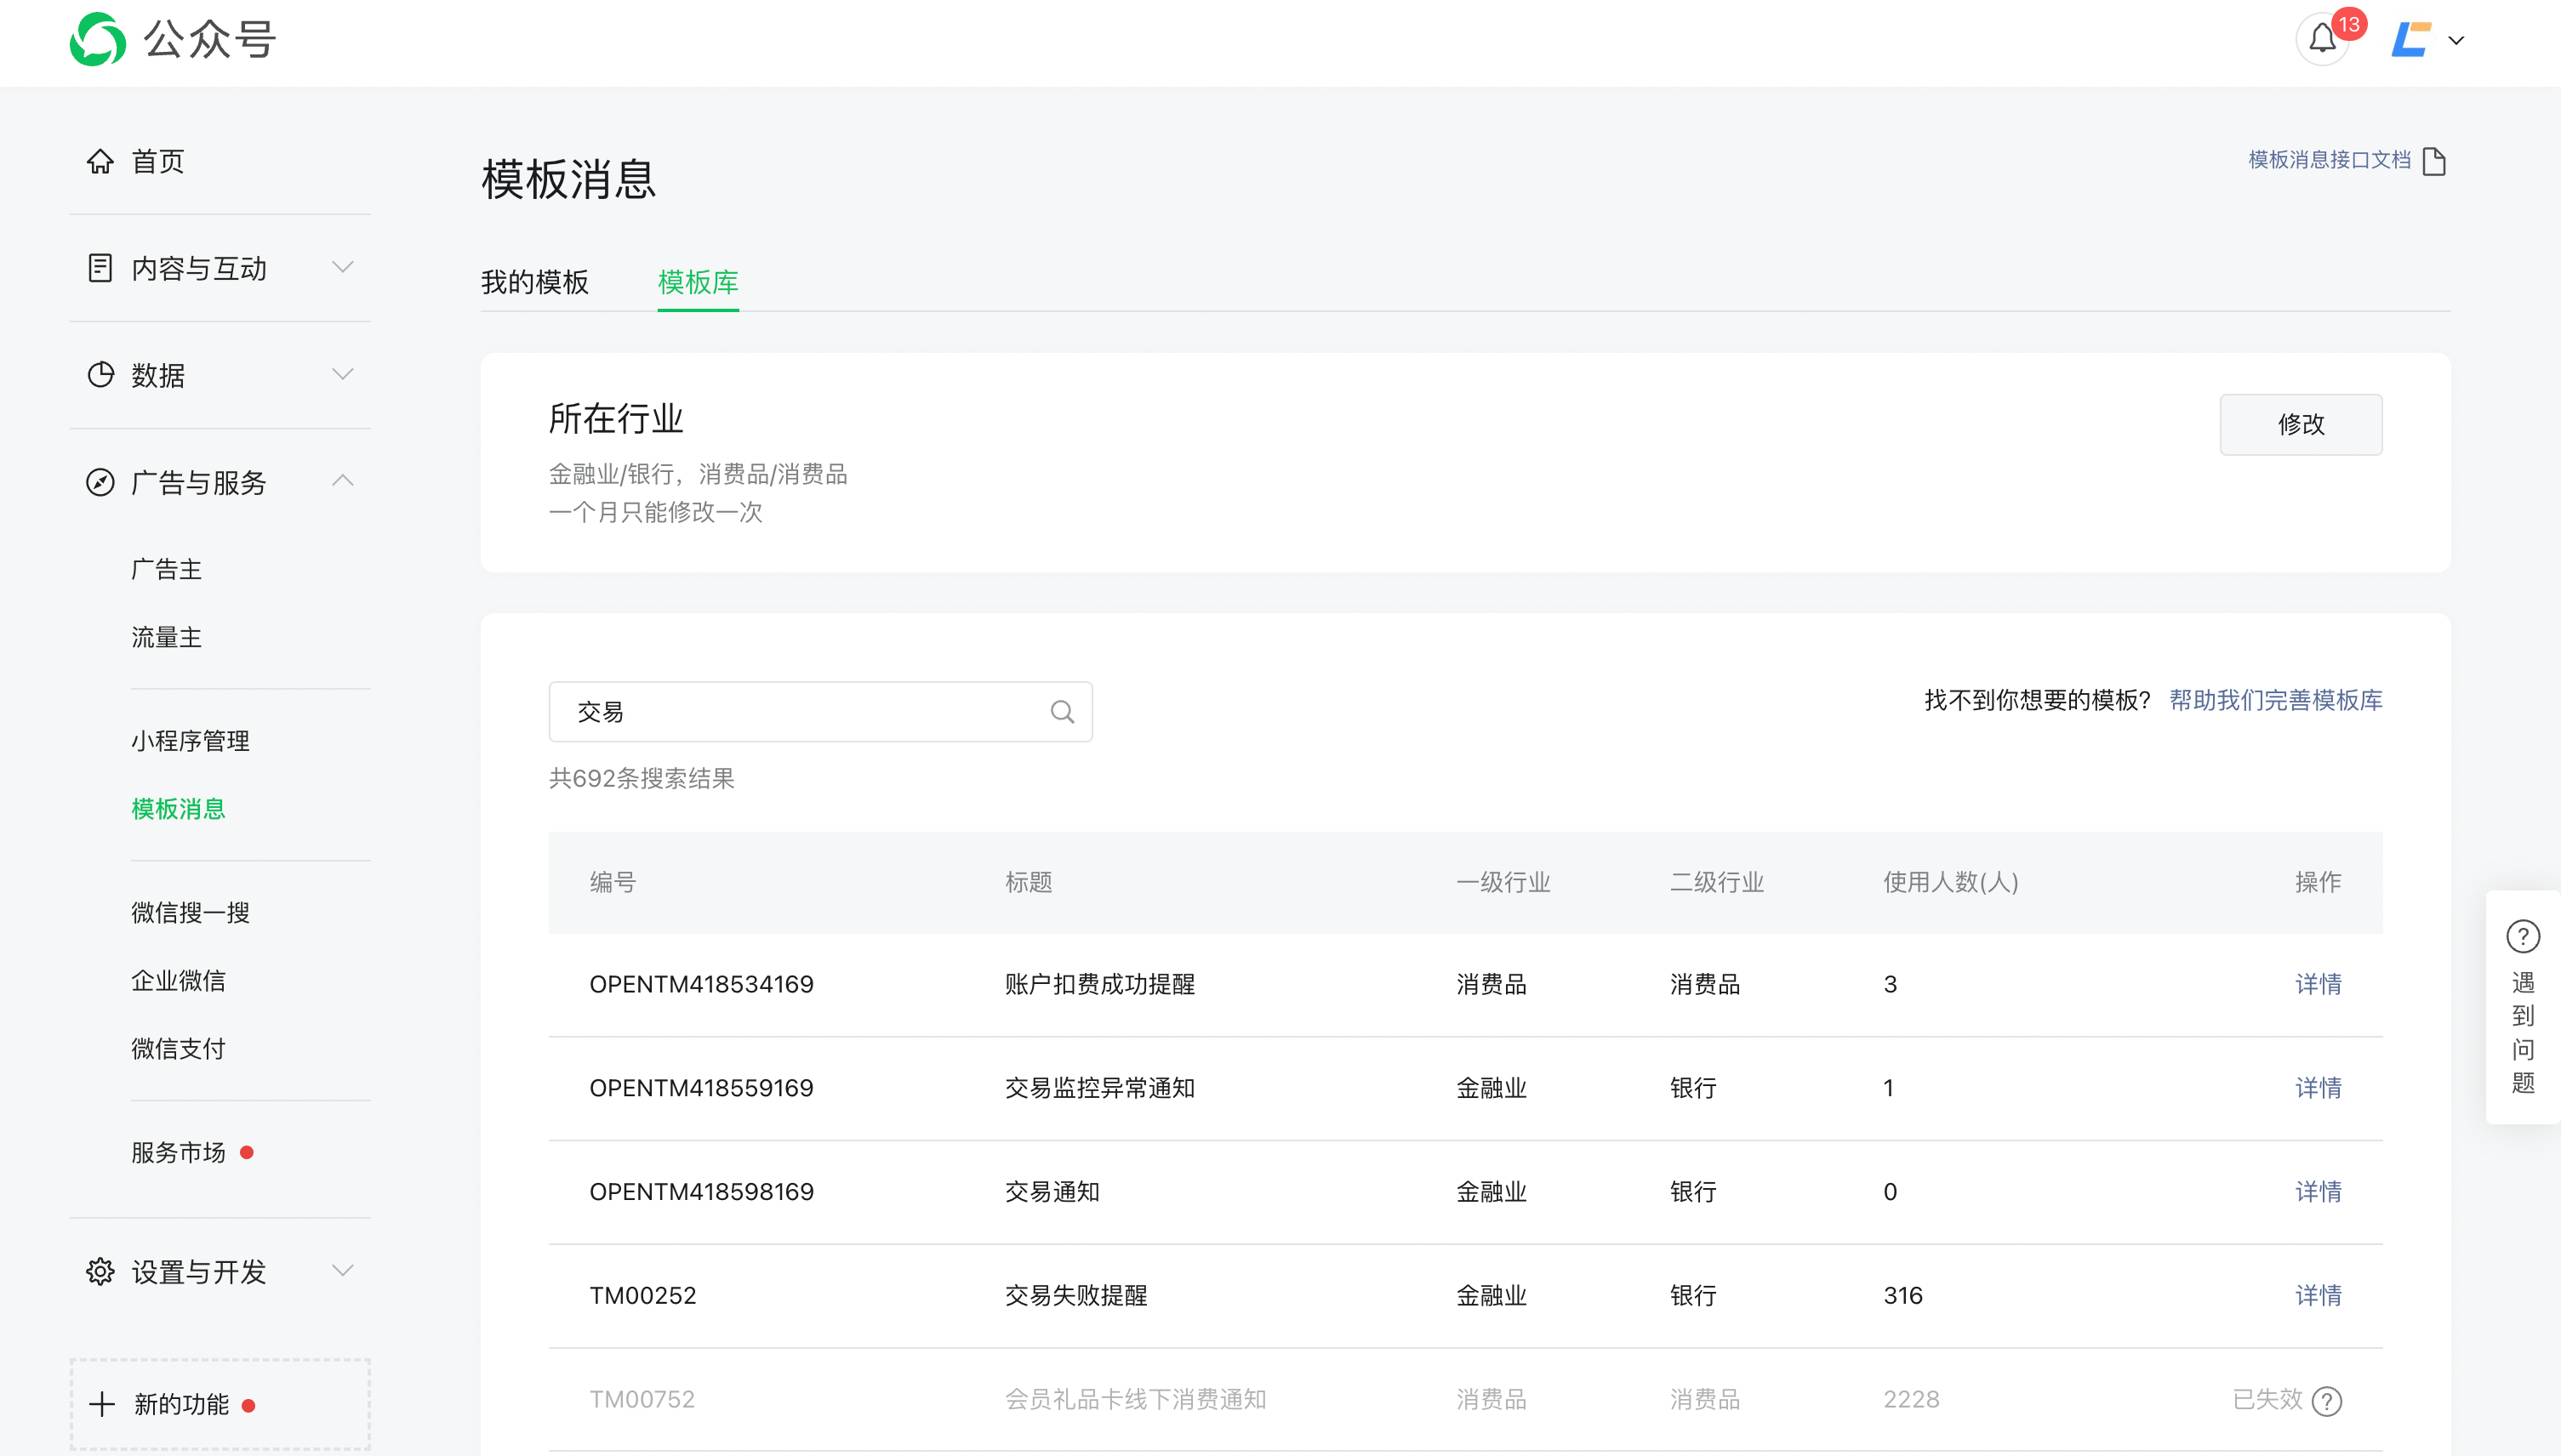Focus the template search field containing 交易
Viewport: 2561px width, 1456px height.
[x=801, y=712]
